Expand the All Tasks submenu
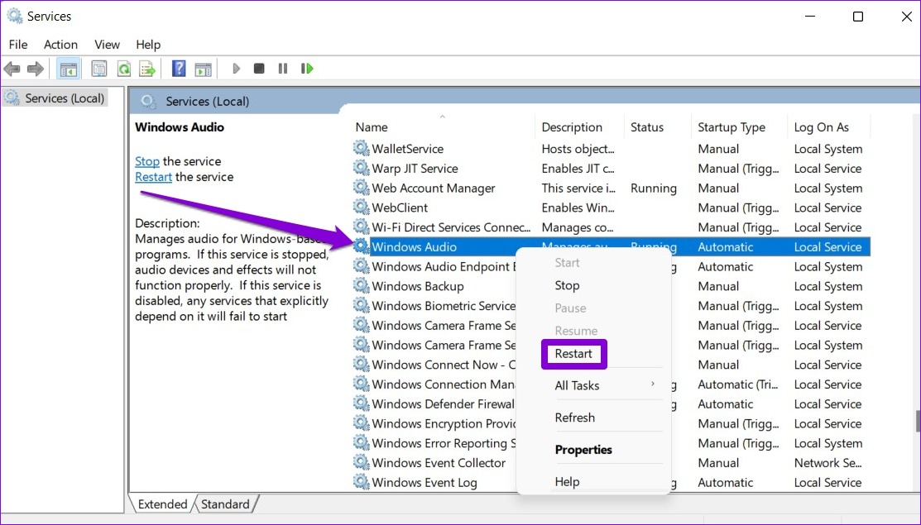Screen dimensions: 921x525 577,385
